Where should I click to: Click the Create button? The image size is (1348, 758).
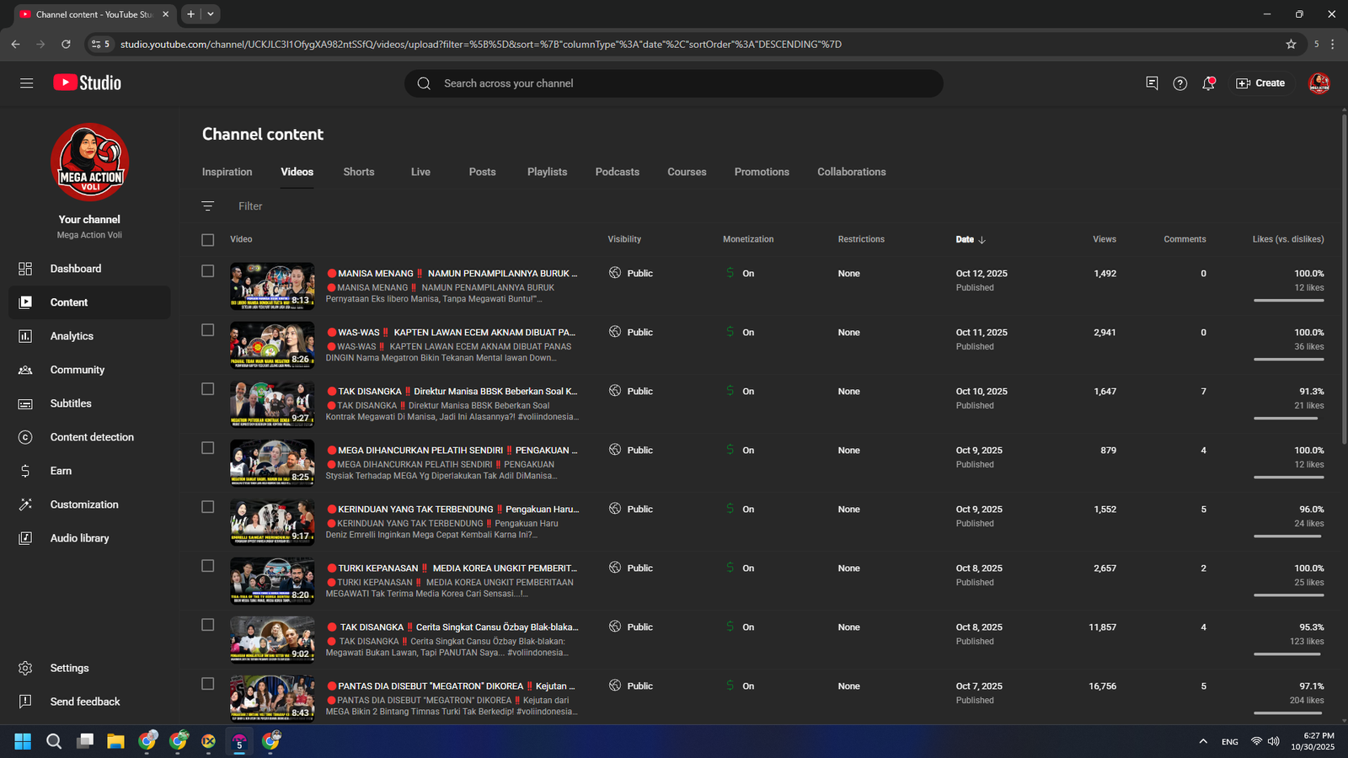click(x=1260, y=83)
